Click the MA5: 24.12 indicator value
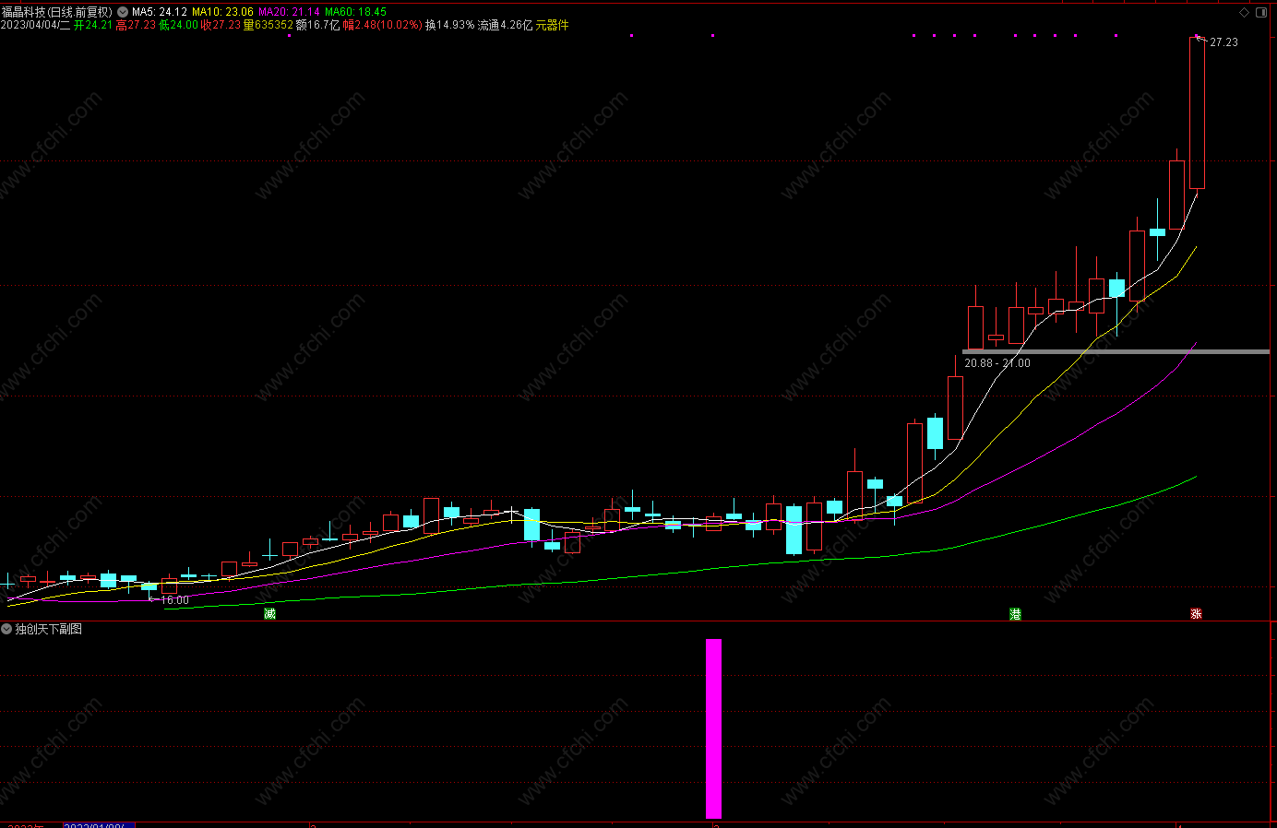Viewport: 1277px width, 828px height. [160, 12]
